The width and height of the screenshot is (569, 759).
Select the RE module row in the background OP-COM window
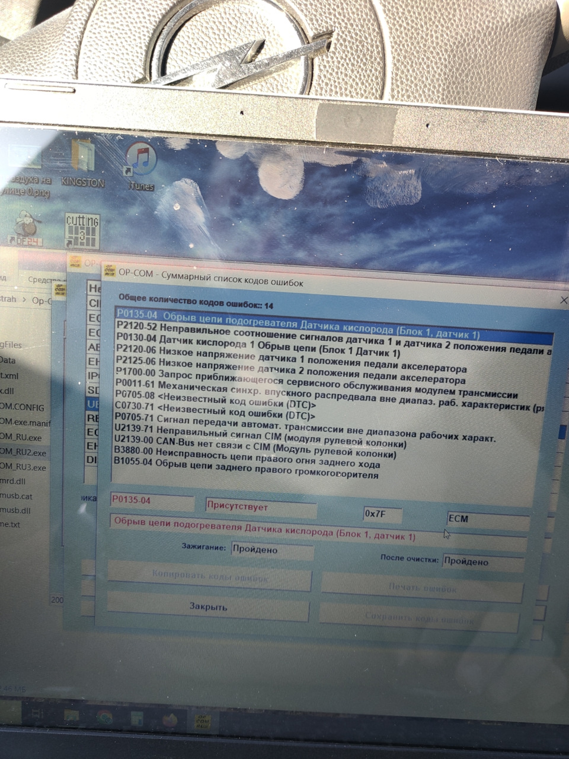[93, 418]
